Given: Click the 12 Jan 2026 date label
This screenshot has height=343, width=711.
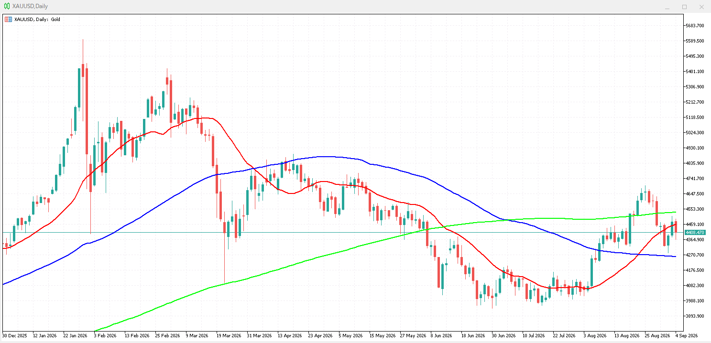Looking at the screenshot, I should [x=45, y=336].
